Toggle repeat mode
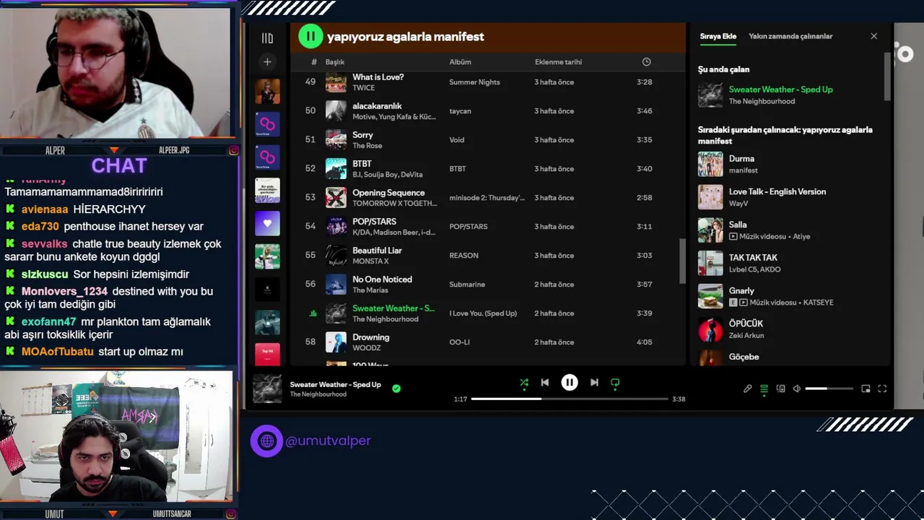 (615, 383)
